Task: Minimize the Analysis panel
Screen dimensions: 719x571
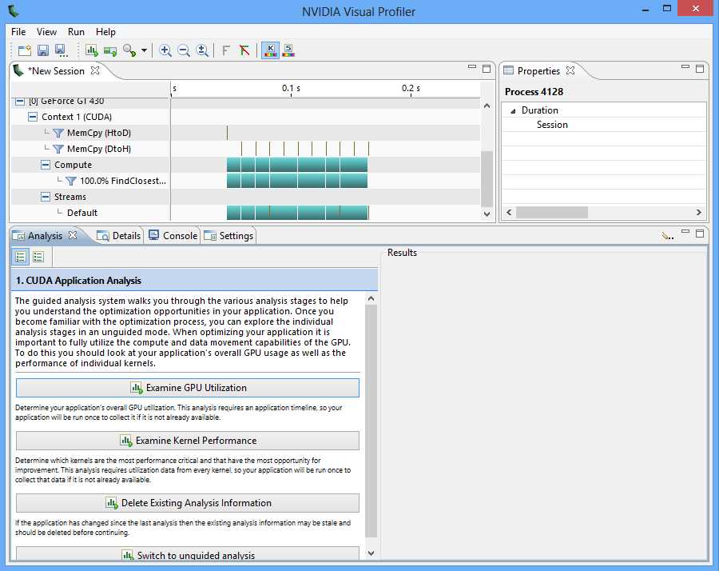Action: coord(685,232)
